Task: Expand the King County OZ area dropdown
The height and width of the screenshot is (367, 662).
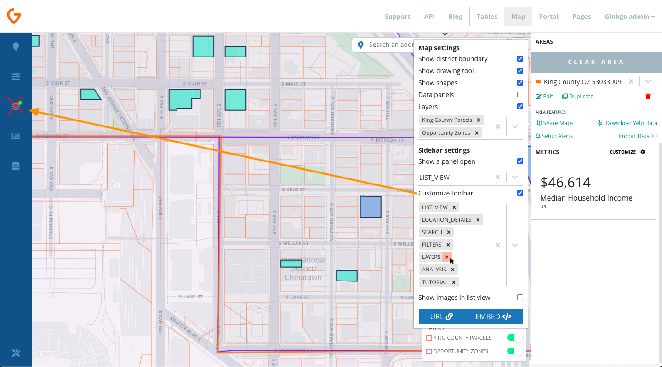Action: [648, 81]
